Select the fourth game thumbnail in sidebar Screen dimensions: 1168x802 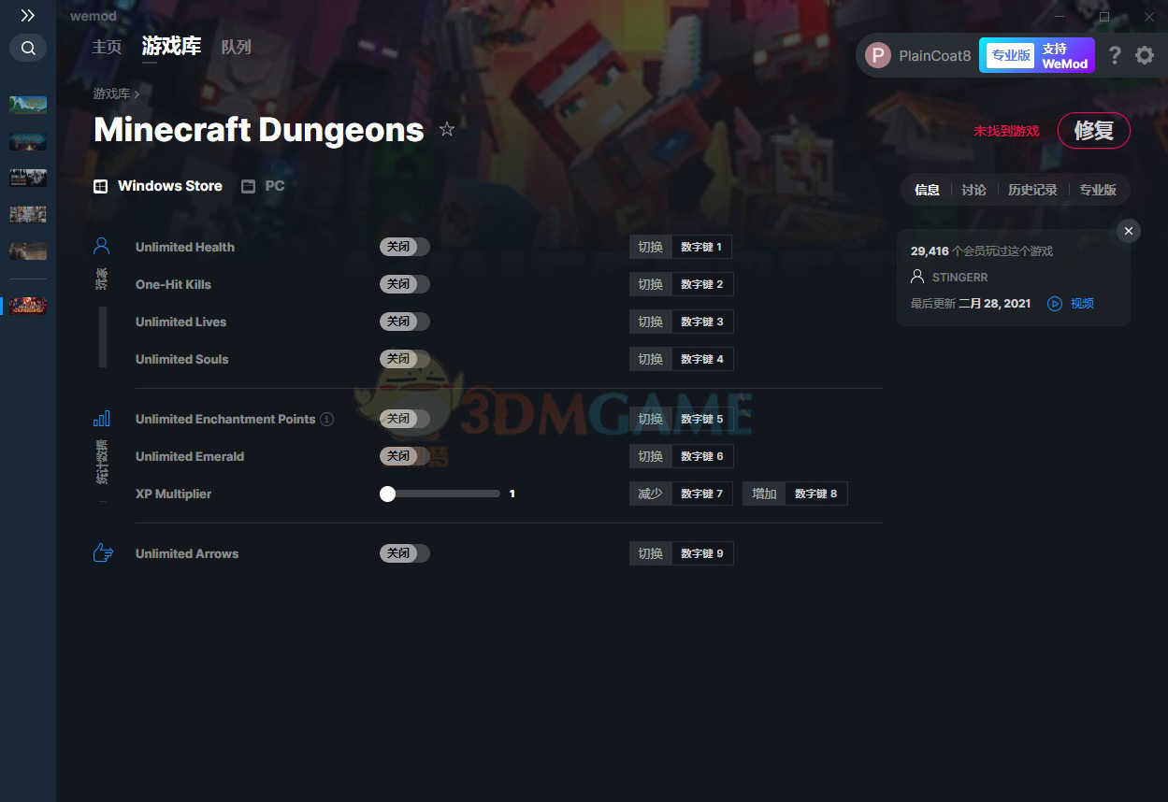coord(28,214)
